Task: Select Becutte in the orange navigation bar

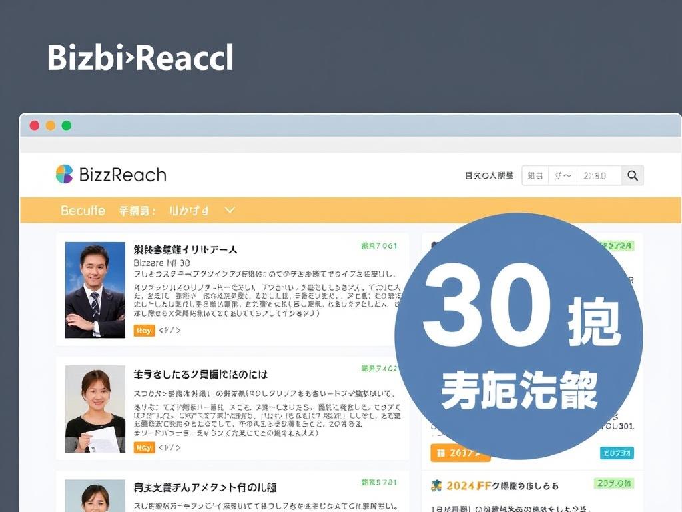Action: tap(83, 211)
